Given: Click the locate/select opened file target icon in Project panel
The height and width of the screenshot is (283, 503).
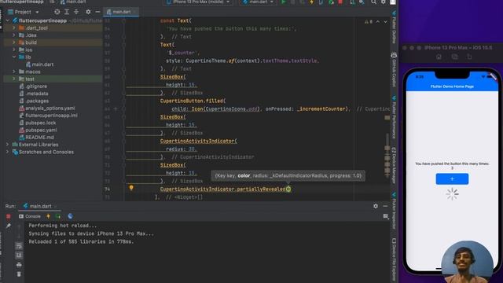Looking at the screenshot, I should (57, 12).
